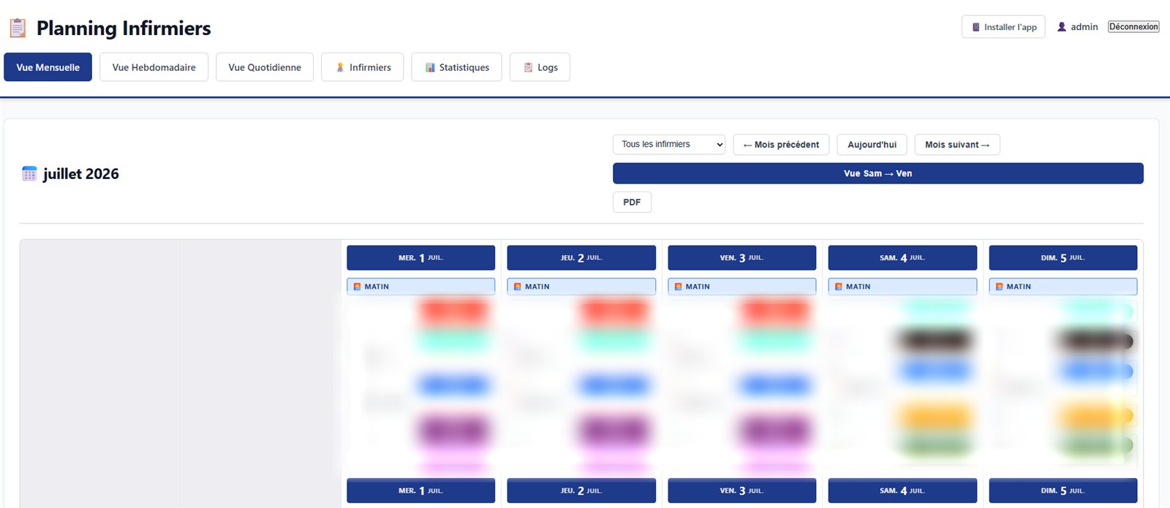Open the Tous les infirmiers dropdown
Viewport: 1170px width, 508px height.
(669, 145)
